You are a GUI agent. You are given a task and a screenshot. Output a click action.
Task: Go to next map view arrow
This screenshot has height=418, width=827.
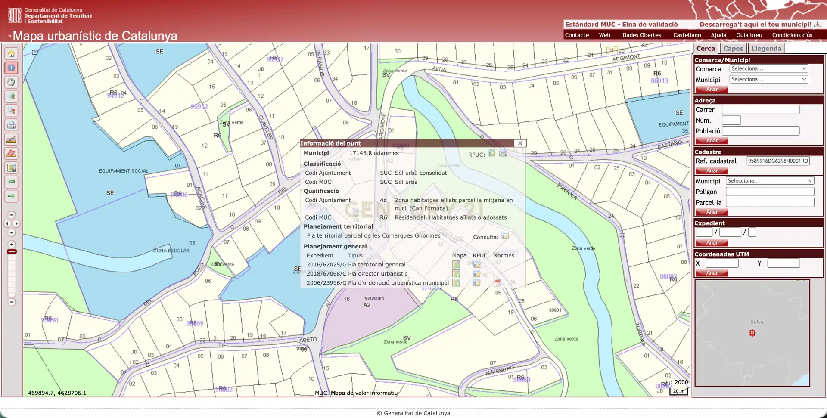(x=11, y=196)
